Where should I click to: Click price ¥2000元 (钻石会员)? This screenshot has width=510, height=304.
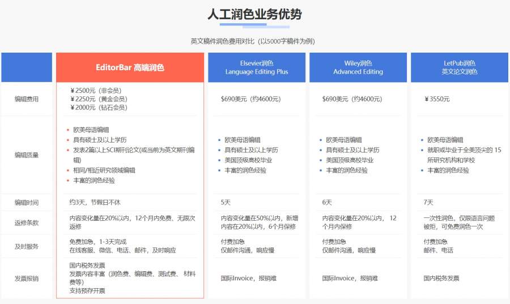coord(99,108)
